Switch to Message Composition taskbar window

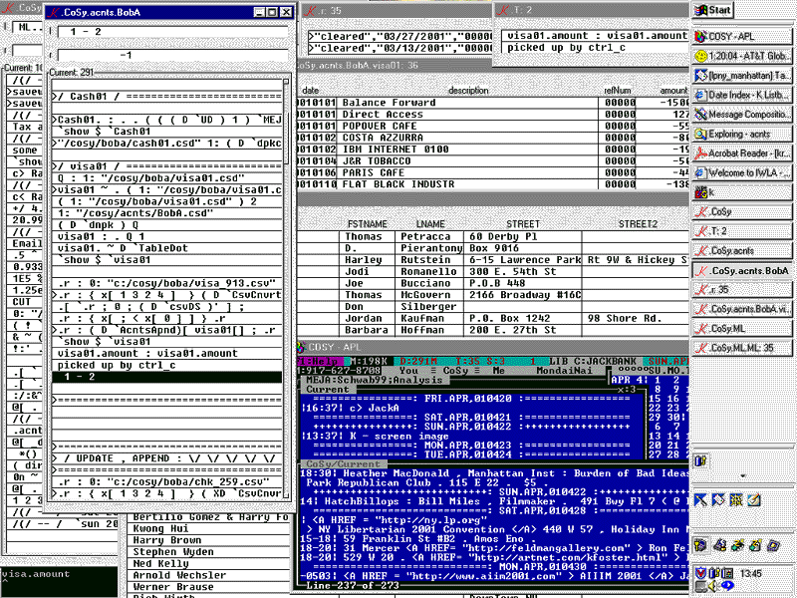tap(741, 115)
